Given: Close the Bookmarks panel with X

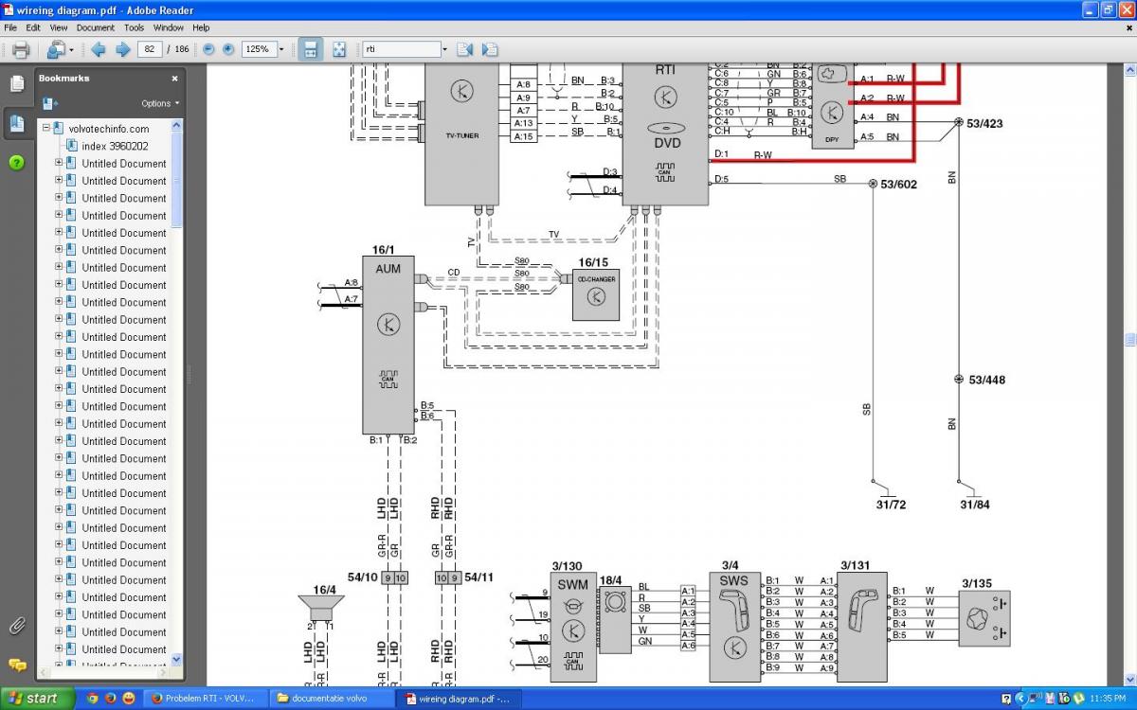Looking at the screenshot, I should pos(174,79).
